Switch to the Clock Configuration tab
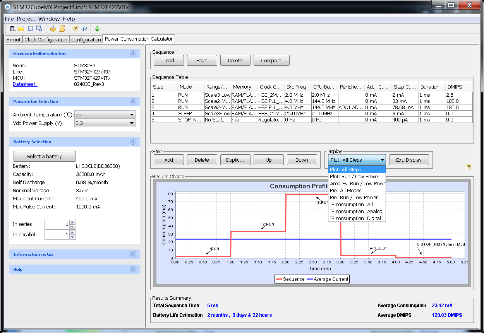Viewport: 484px width, 333px height. (x=46, y=39)
